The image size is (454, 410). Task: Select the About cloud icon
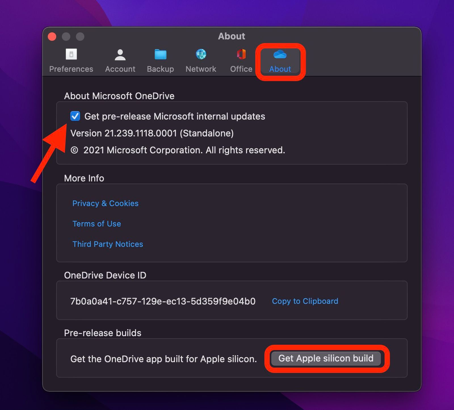coord(280,55)
